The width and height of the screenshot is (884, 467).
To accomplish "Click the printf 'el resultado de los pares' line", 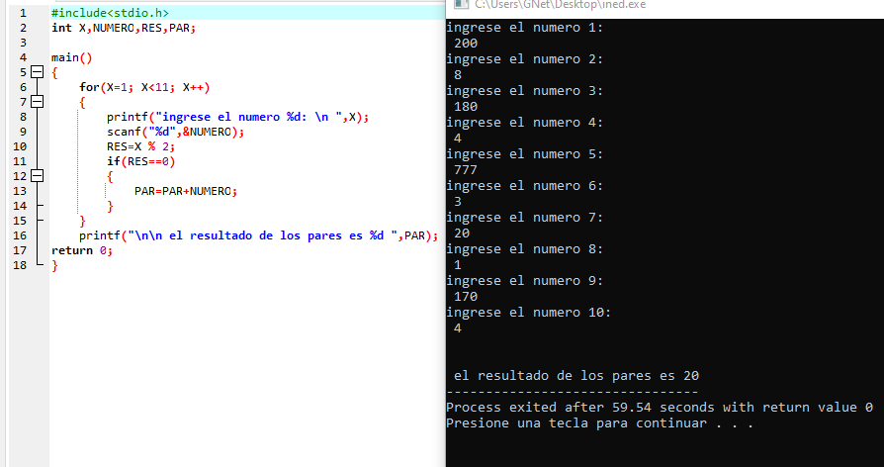I will click(x=259, y=235).
